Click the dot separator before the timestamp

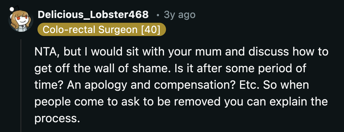click(157, 15)
